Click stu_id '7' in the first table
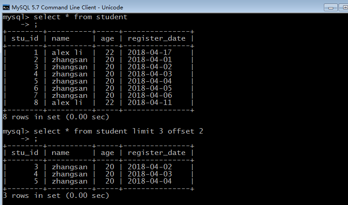348x205 pixels. point(36,95)
